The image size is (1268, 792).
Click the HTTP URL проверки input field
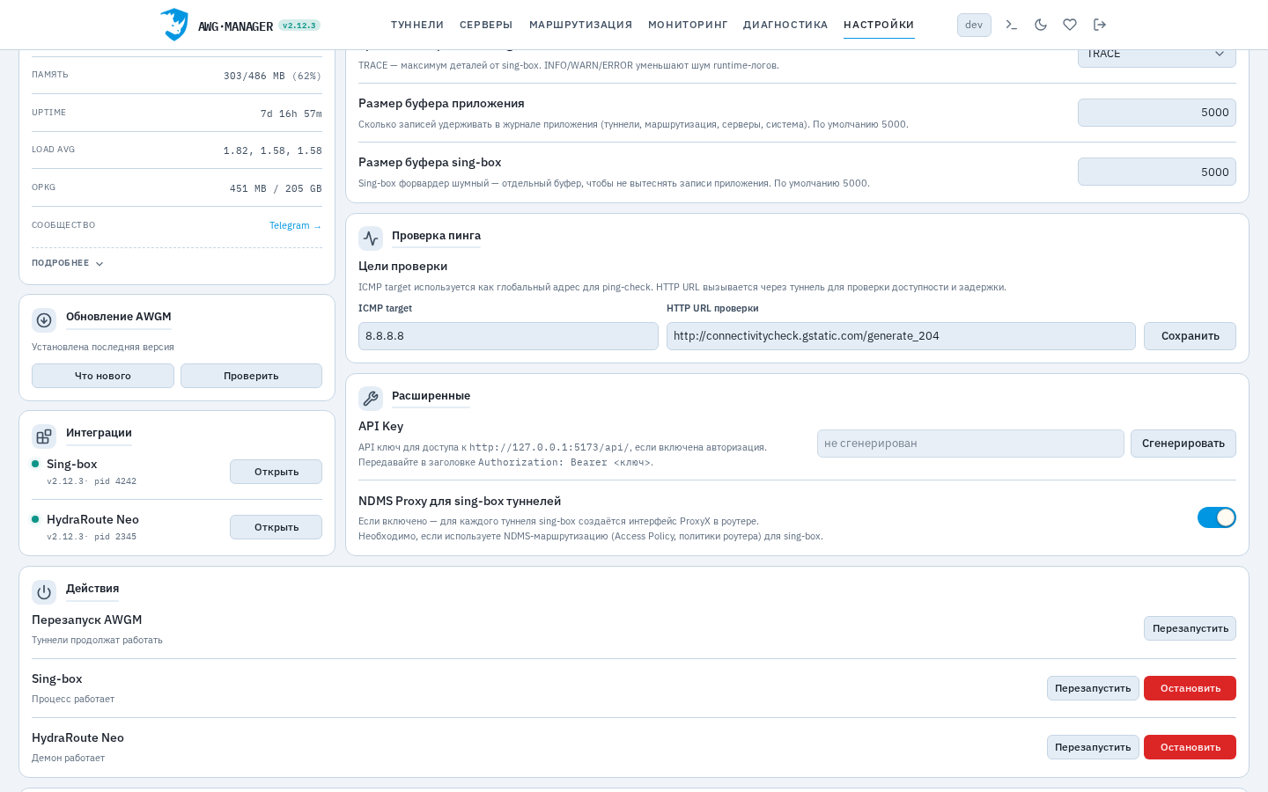[x=901, y=336]
